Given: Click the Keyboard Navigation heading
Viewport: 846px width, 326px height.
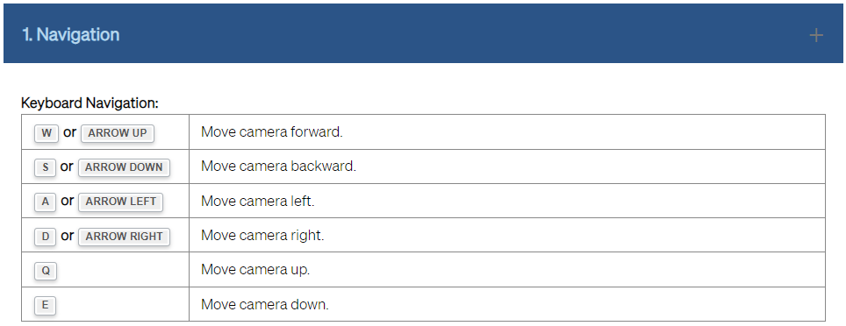Looking at the screenshot, I should (90, 103).
